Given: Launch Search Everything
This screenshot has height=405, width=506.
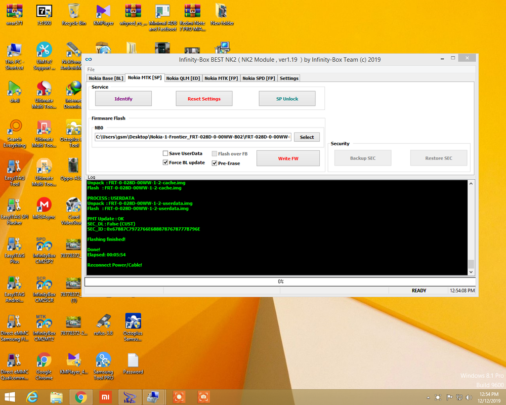Looking at the screenshot, I should (x=15, y=133).
